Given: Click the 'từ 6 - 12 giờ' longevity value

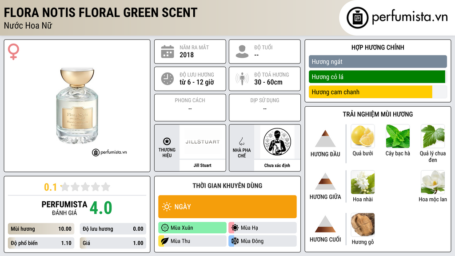Looking at the screenshot, I should coord(197,82).
